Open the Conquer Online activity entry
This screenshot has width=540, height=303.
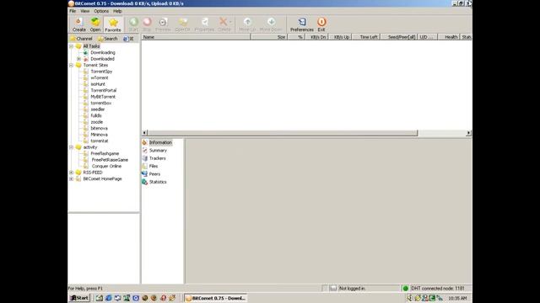(x=106, y=167)
